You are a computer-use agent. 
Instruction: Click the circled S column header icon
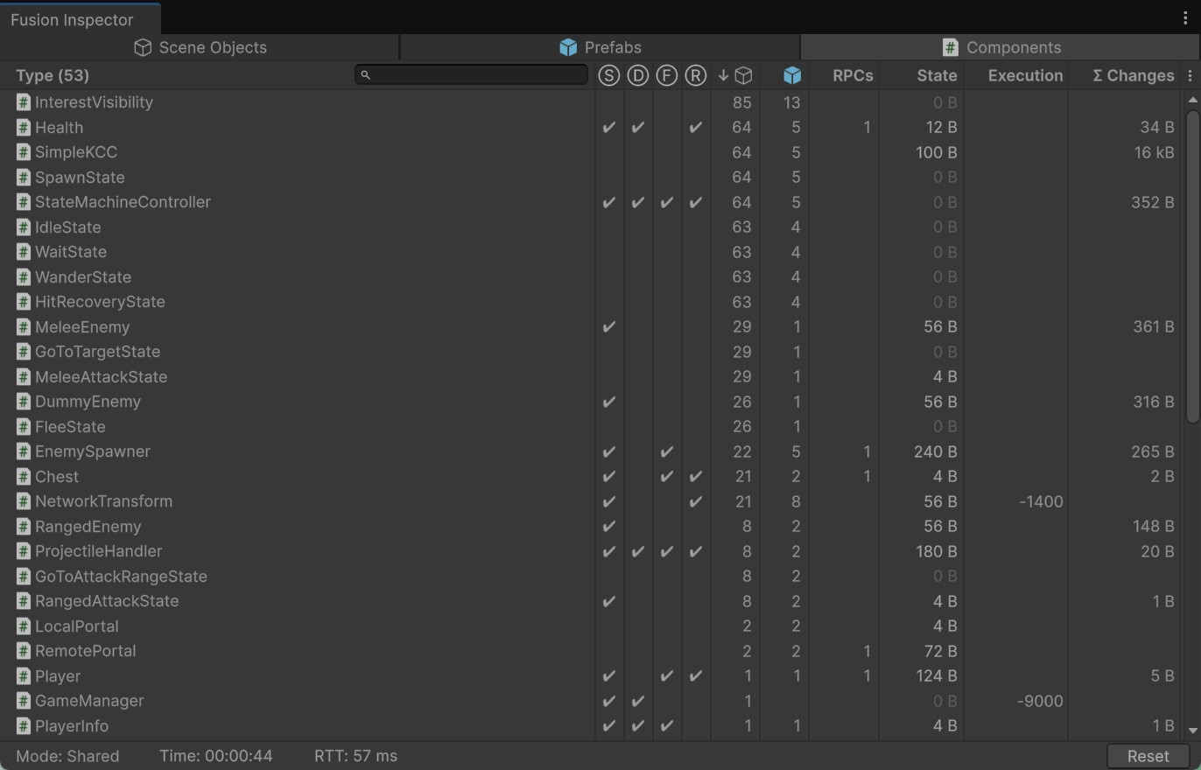click(x=608, y=75)
